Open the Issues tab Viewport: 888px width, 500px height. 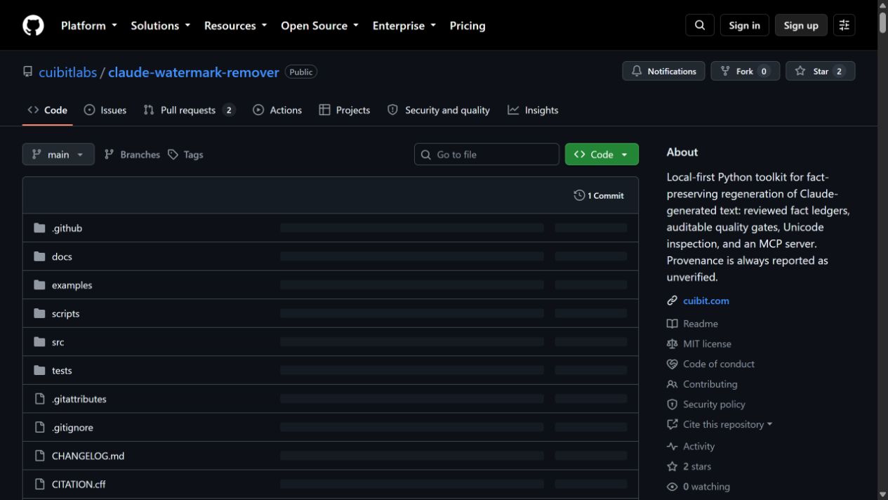coord(105,110)
